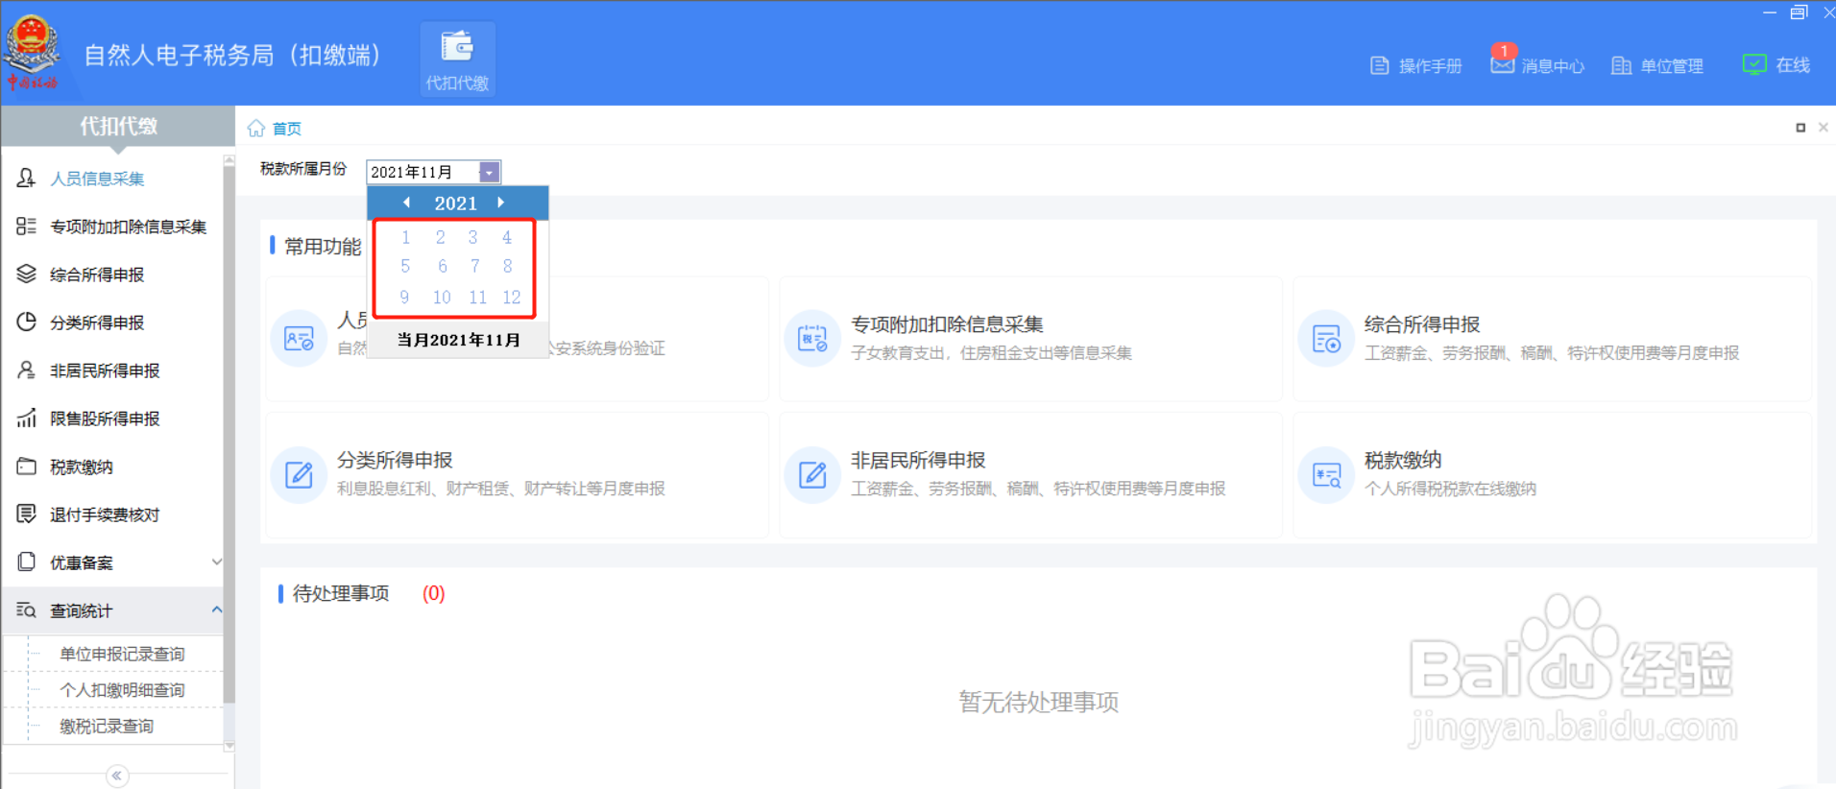Click 税款缴纳 folder icon in sidebar
Viewport: 1836px width, 789px height.
(x=27, y=466)
